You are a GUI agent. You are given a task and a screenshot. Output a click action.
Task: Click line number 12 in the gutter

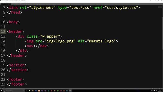point(3,31)
